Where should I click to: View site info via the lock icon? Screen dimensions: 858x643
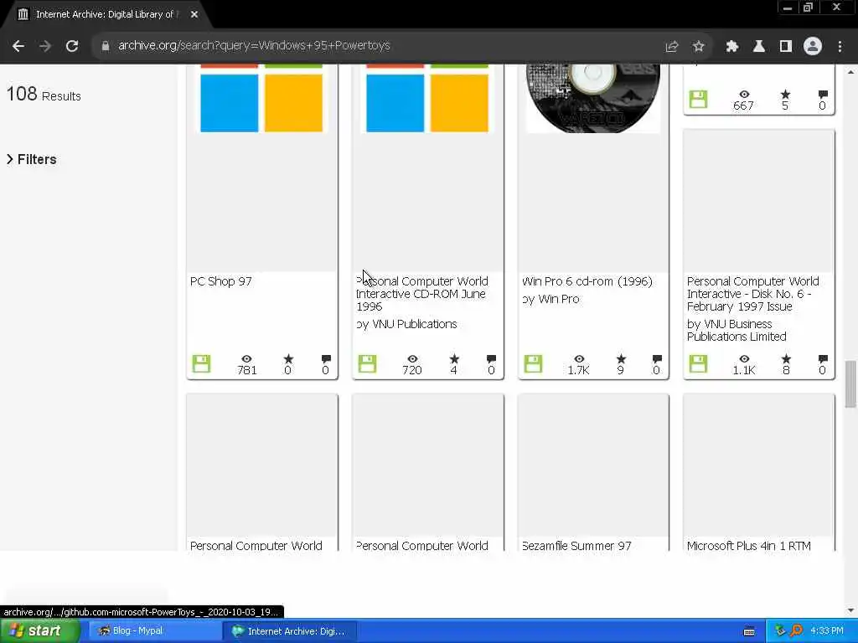(x=106, y=46)
